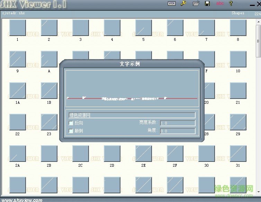Click the Shapes label in header
Image resolution: width=261 pixels, height=202 pixels.
coord(238,13)
